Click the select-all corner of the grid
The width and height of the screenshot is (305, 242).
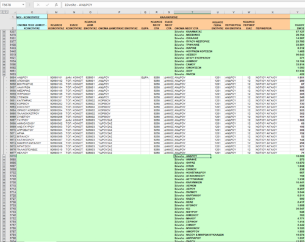pos(13,12)
